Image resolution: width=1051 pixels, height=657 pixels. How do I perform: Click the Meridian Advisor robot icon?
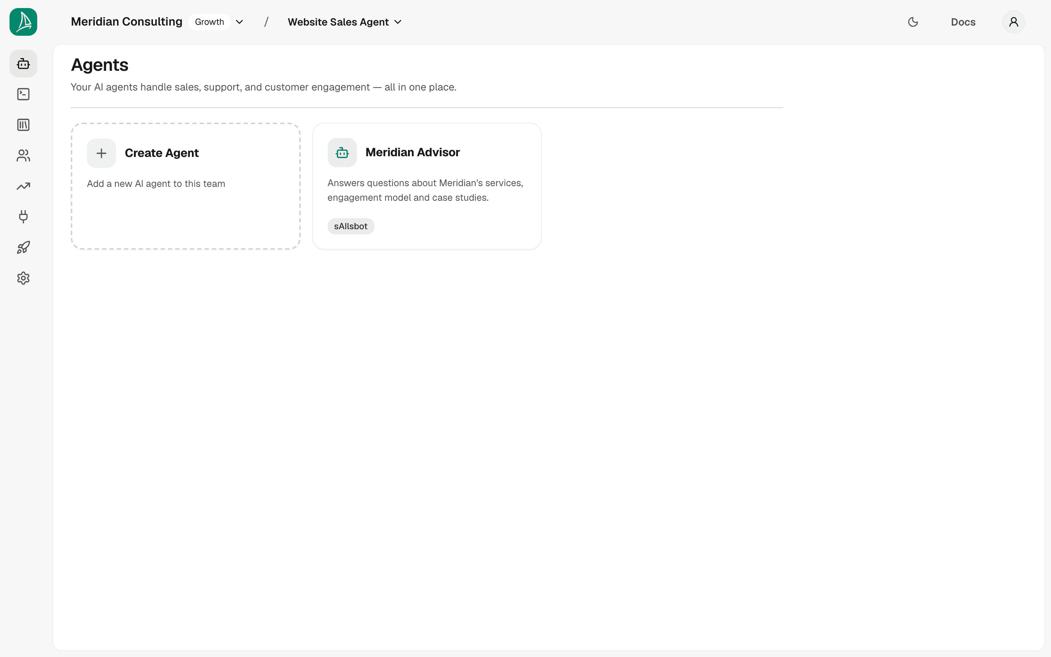[342, 153]
